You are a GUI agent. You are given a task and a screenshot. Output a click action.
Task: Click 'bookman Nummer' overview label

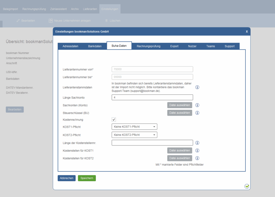(17, 53)
